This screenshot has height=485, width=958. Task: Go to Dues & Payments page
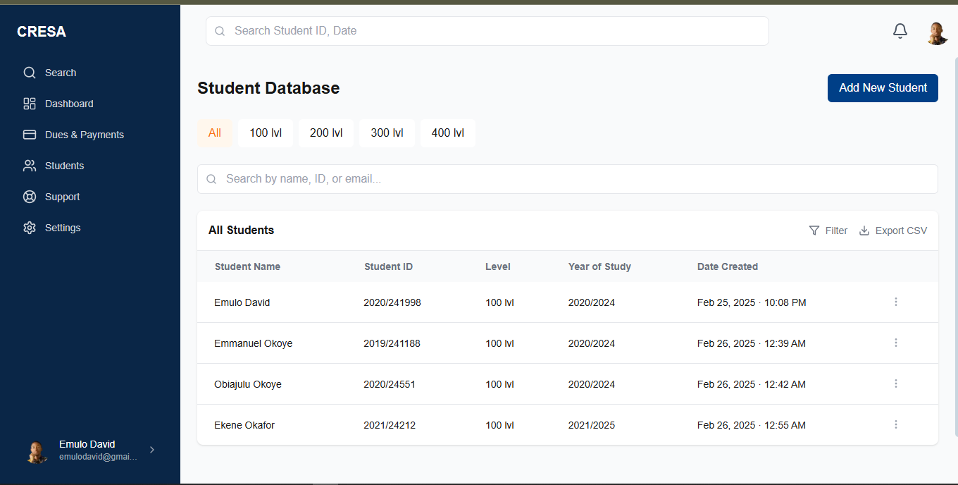pyautogui.click(x=84, y=135)
